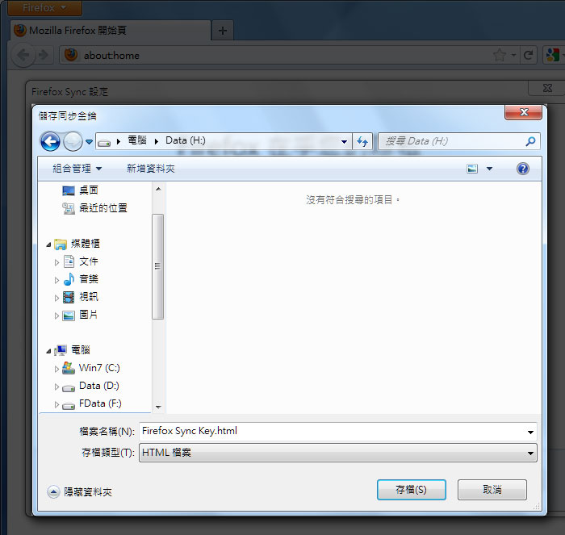Click the blue back arrow in dialog
This screenshot has height=535, width=565.
(50, 141)
